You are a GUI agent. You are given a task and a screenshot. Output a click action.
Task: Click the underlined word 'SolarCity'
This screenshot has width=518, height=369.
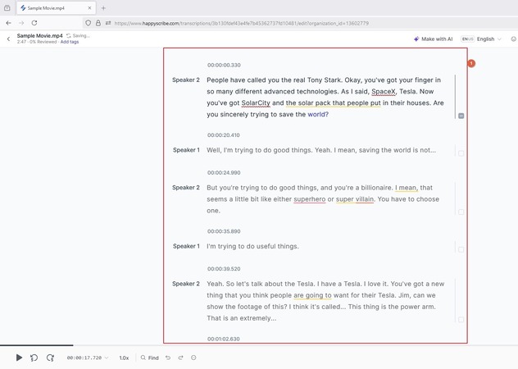tap(256, 103)
